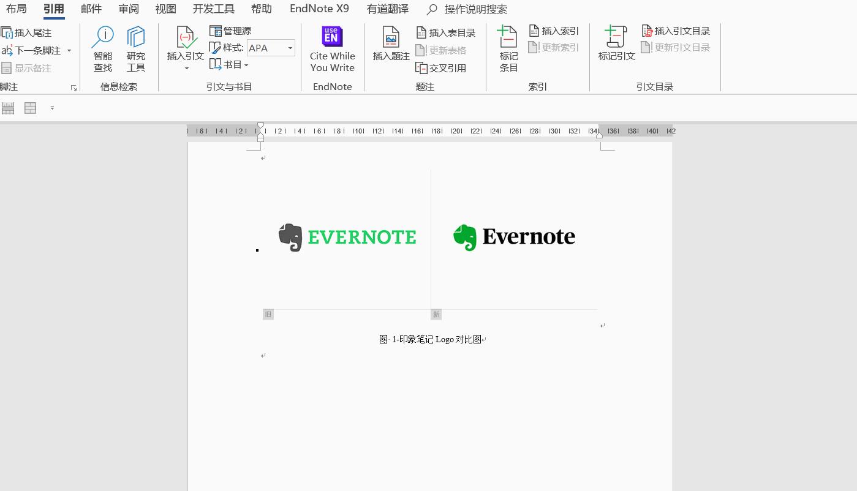Screen dimensions: 857x491
Task: Click the 旧 label under the left logo
Action: tap(268, 315)
